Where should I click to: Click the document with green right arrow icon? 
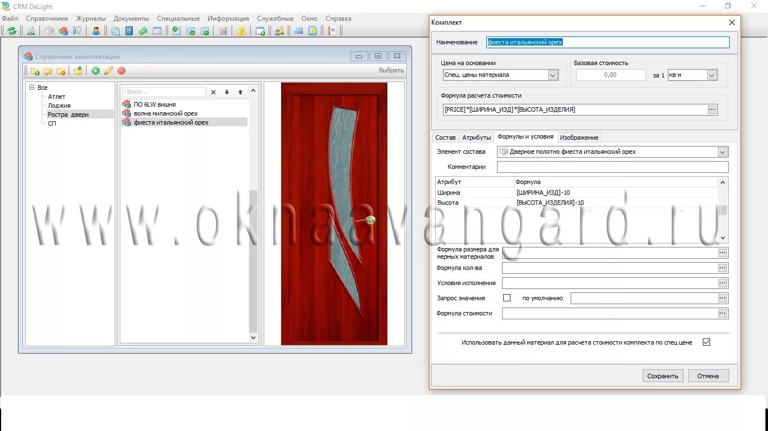click(205, 31)
